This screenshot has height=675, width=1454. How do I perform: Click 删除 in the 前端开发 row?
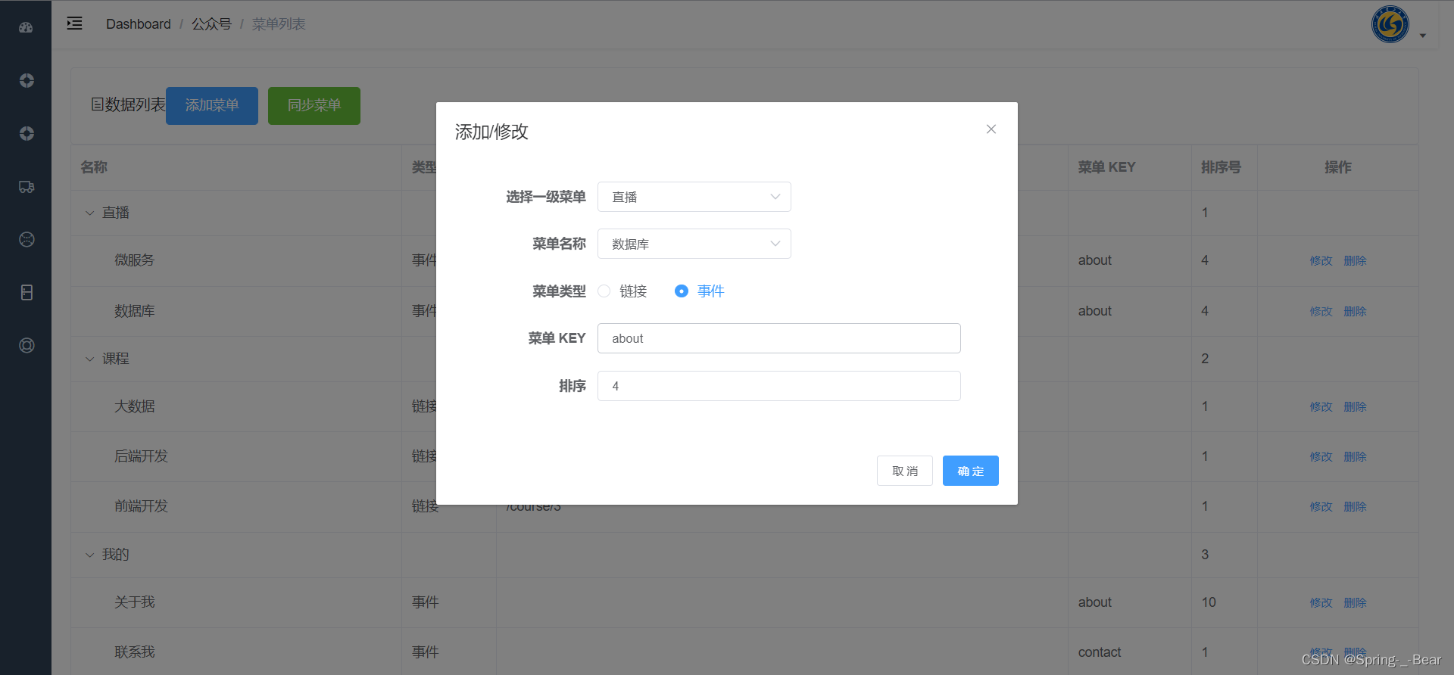point(1355,506)
